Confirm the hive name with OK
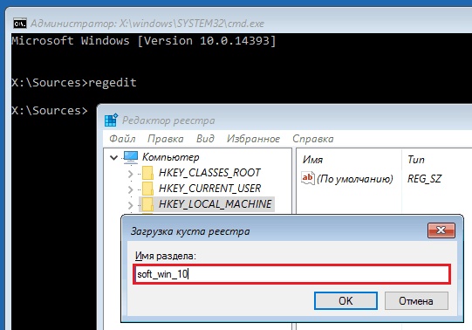 [345, 300]
